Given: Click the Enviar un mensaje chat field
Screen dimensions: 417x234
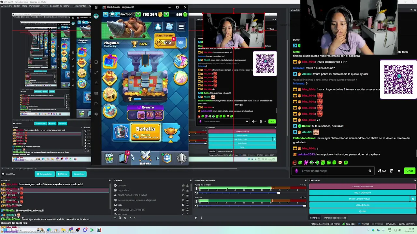Looking at the screenshot, I should tap(333, 171).
